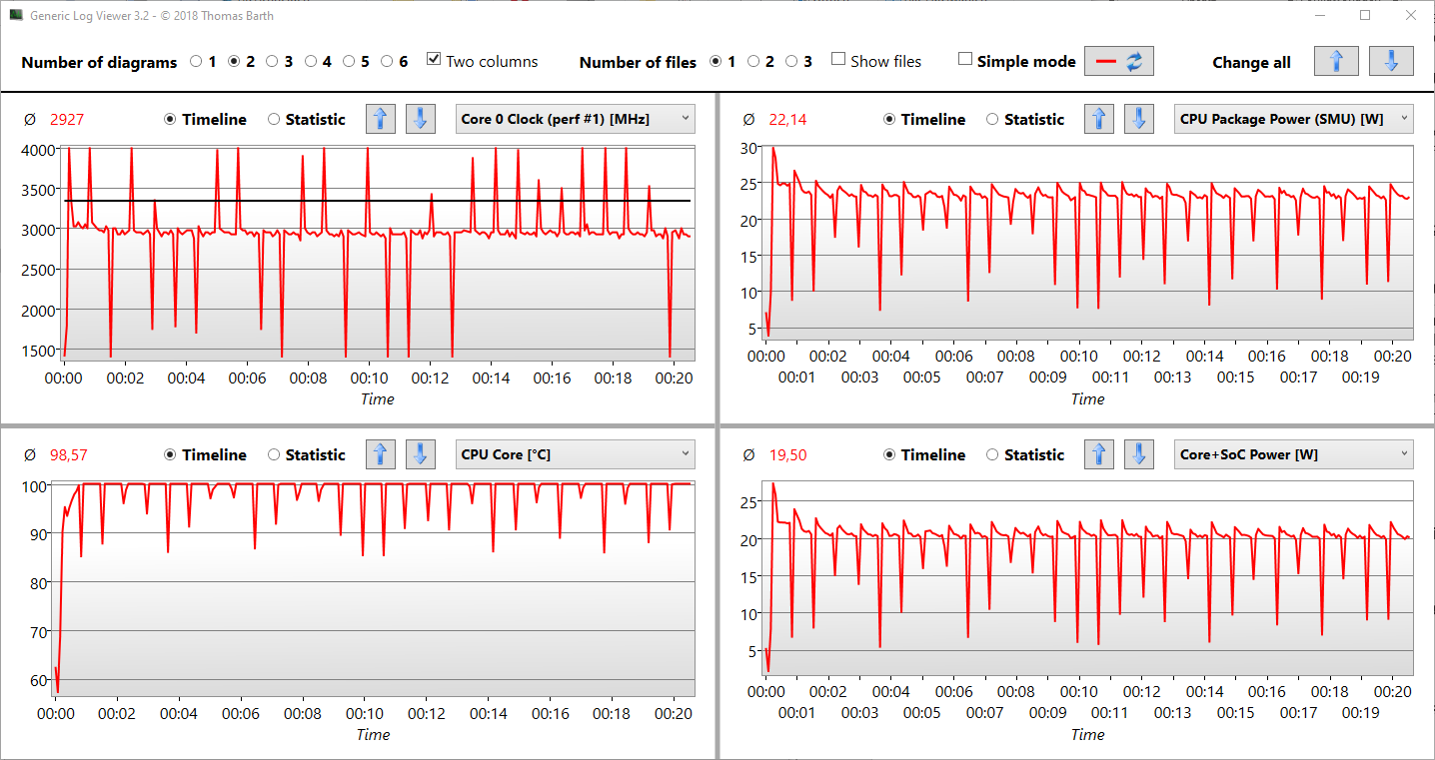The height and width of the screenshot is (760, 1435).
Task: Expand the CPU Package Power (SMU) dropdown
Action: [x=1294, y=119]
